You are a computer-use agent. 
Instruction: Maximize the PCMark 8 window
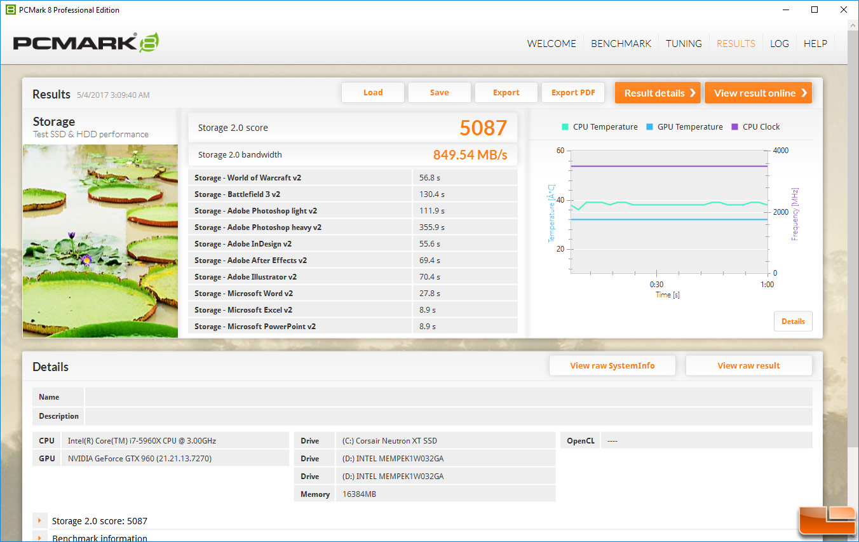(x=815, y=10)
